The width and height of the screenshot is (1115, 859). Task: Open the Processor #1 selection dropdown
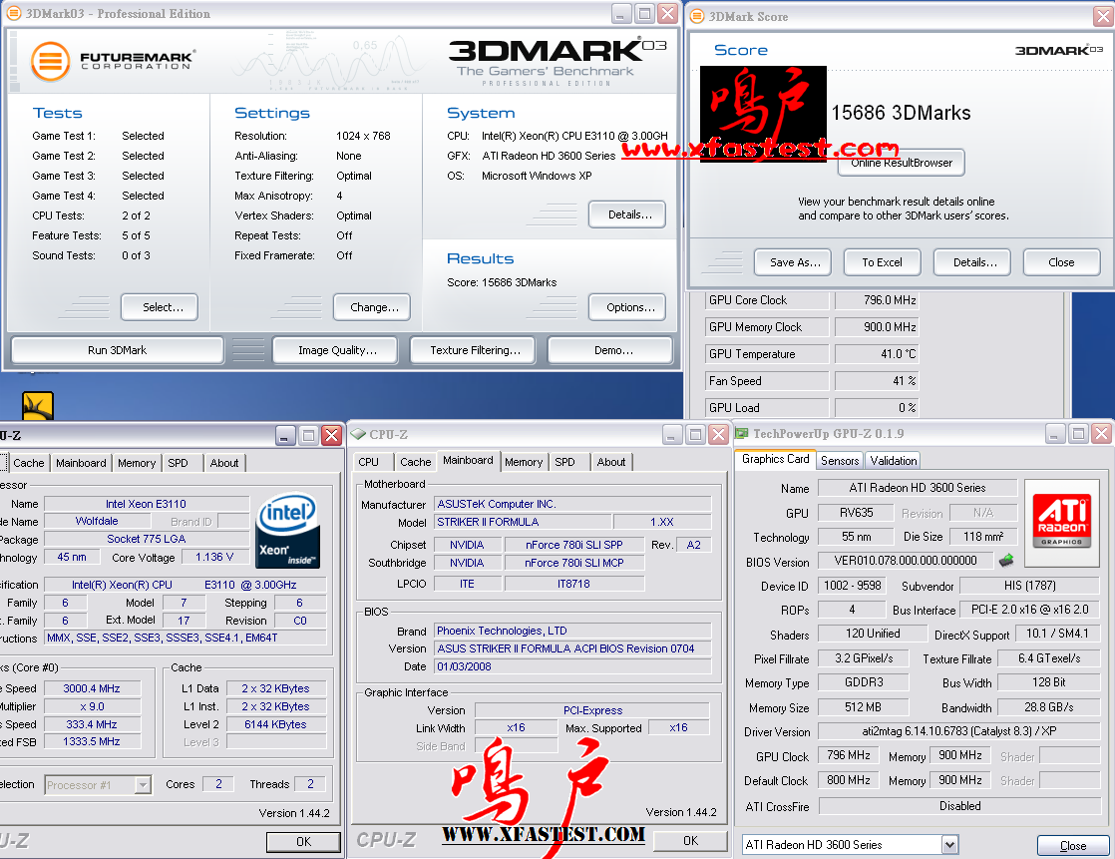pos(144,784)
